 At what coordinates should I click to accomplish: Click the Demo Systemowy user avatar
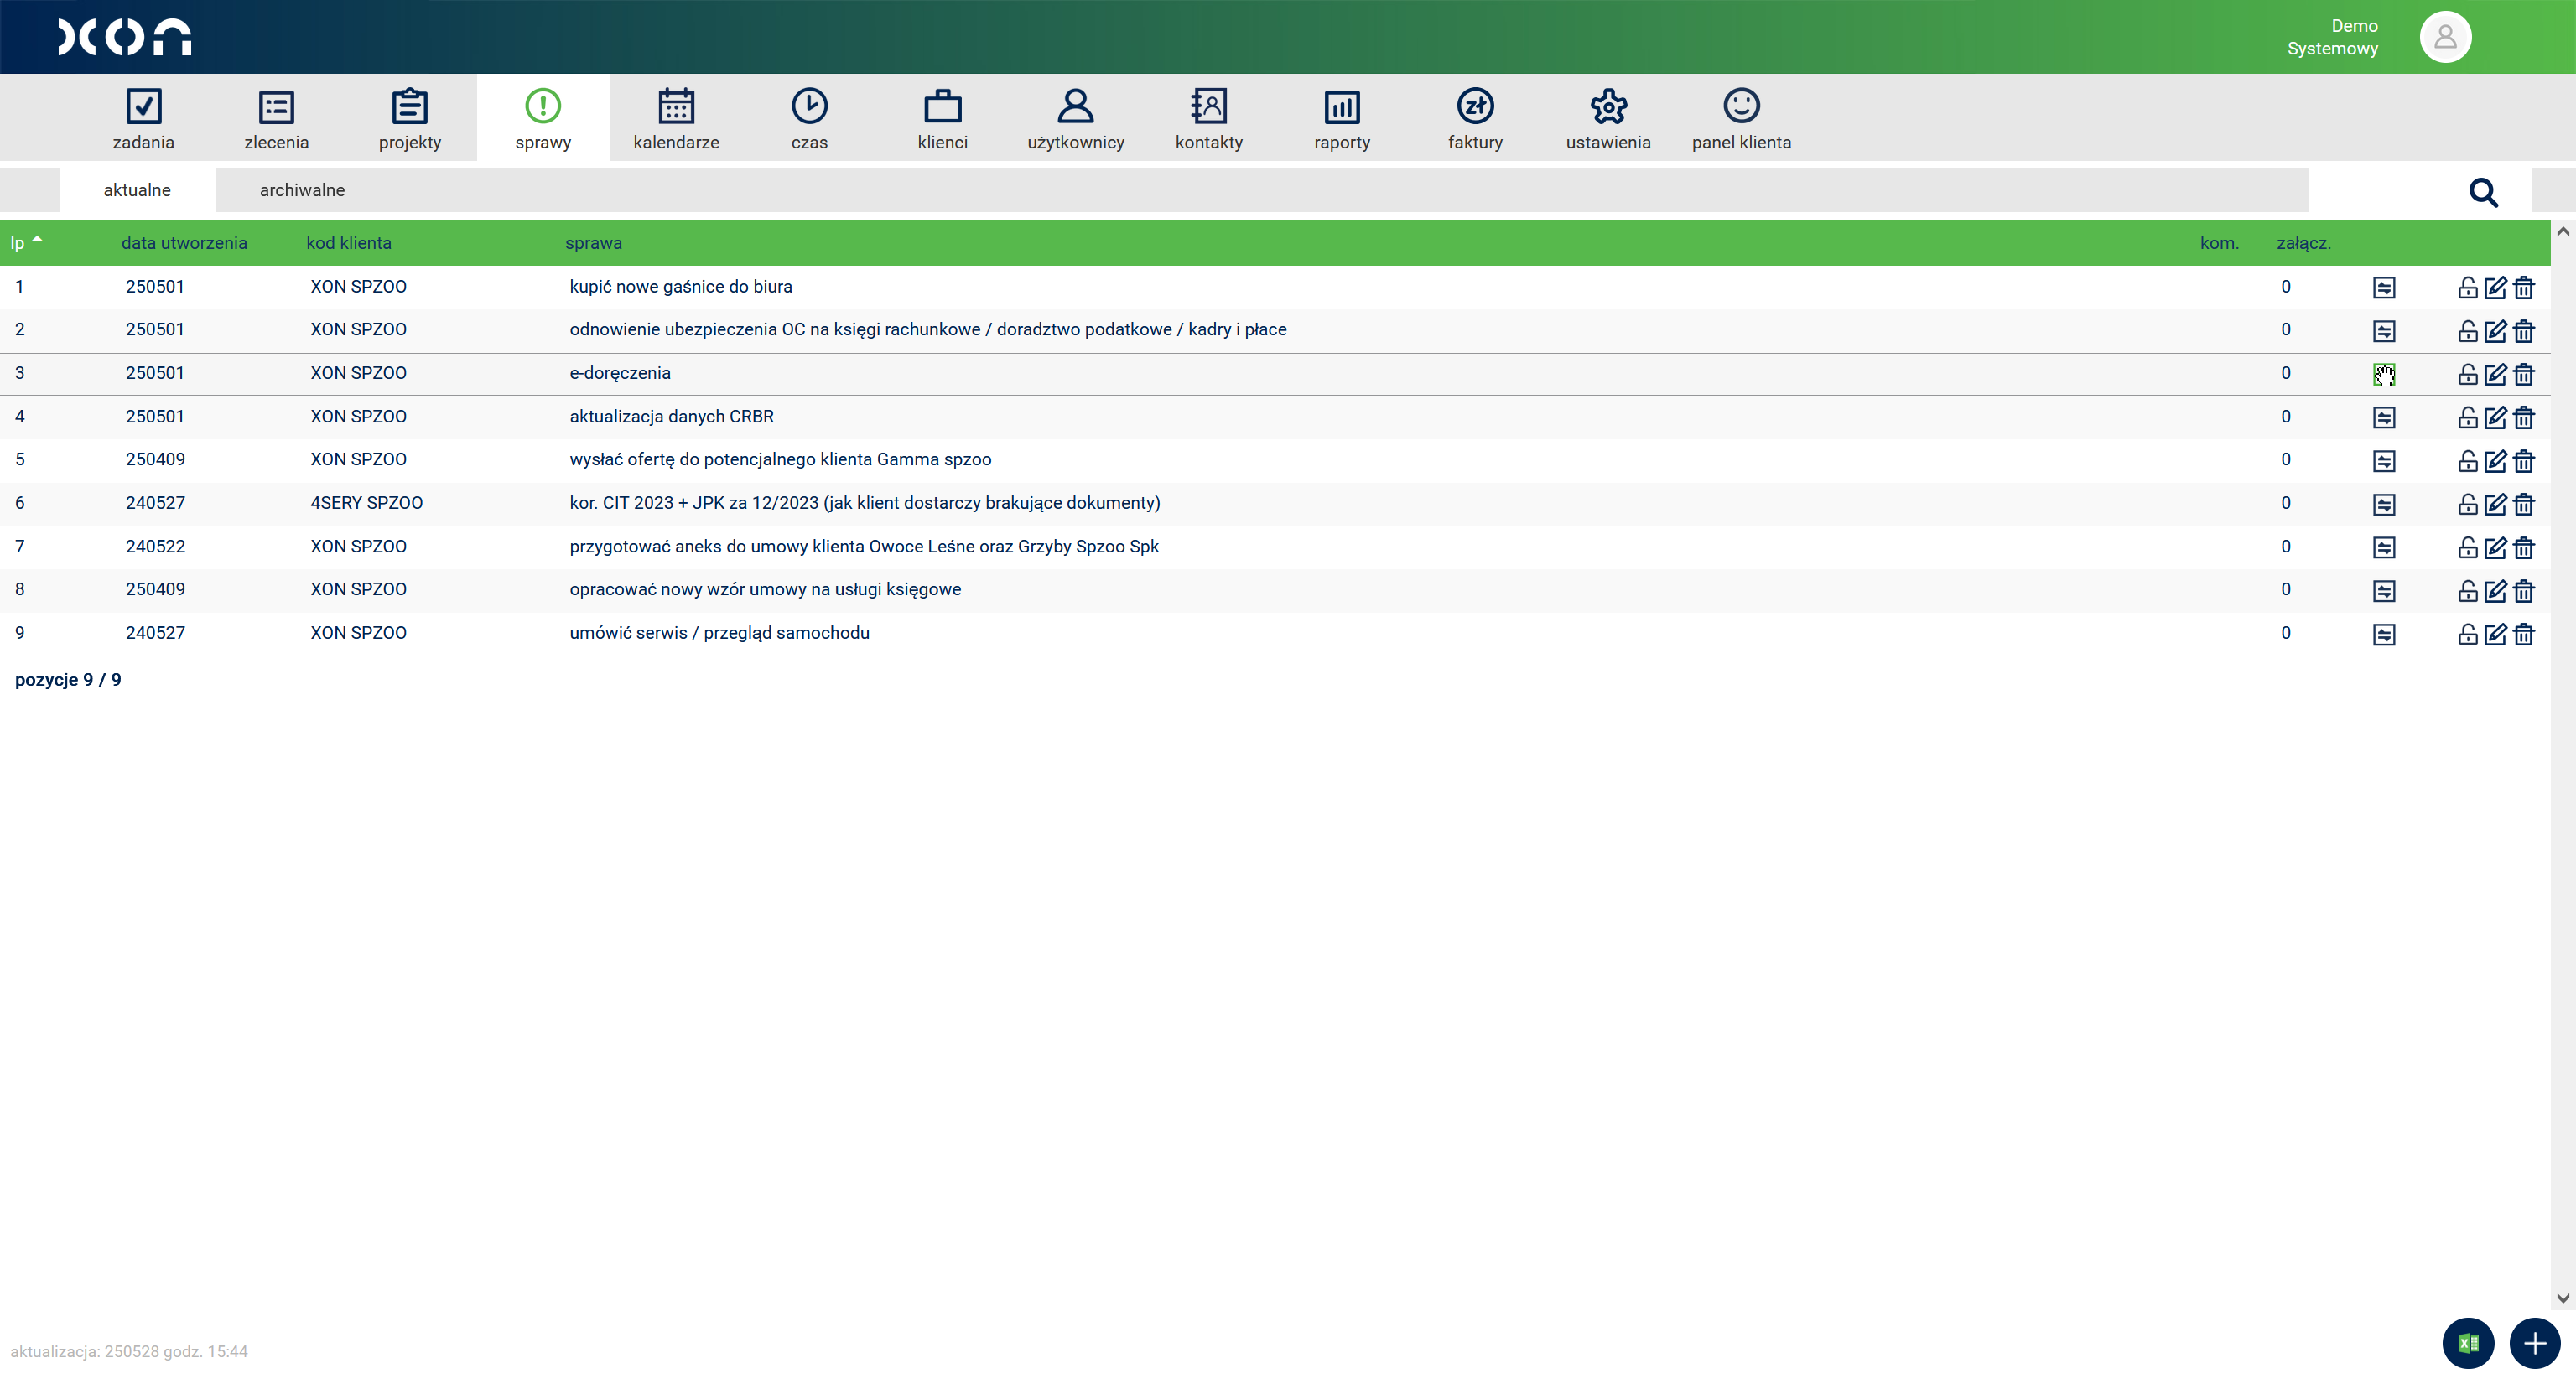tap(2445, 37)
